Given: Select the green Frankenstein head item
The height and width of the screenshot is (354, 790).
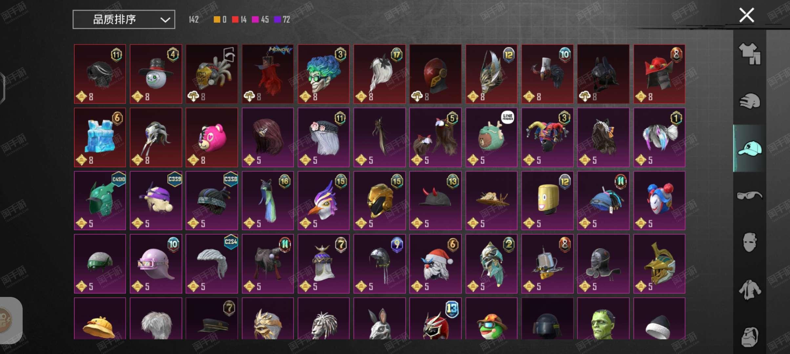Looking at the screenshot, I should coord(603,319).
